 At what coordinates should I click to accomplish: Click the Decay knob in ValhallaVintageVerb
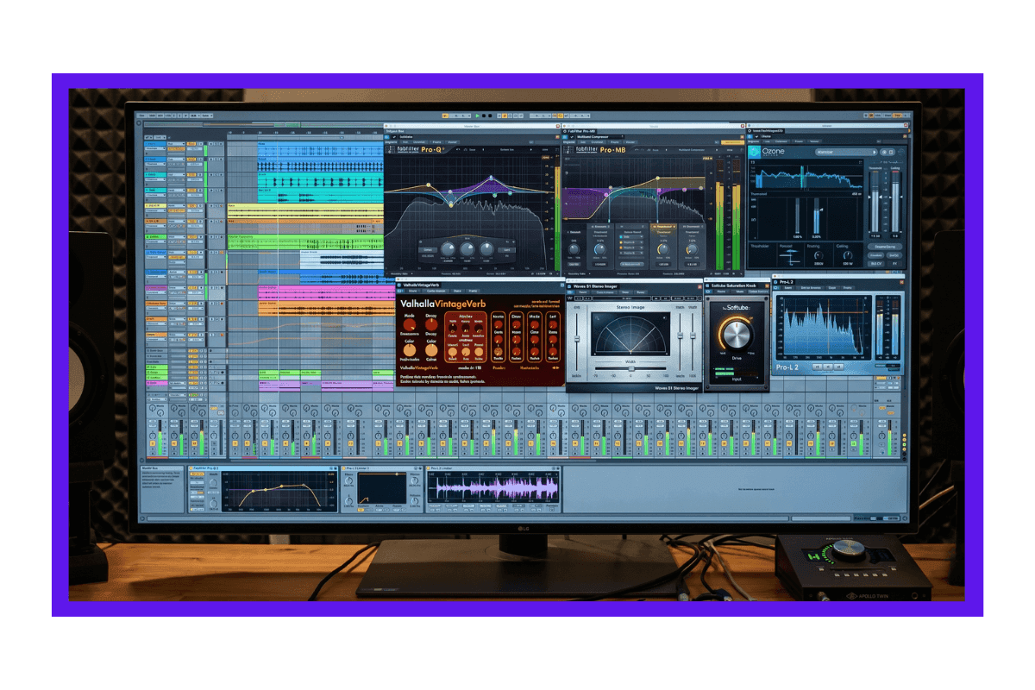pyautogui.click(x=430, y=323)
